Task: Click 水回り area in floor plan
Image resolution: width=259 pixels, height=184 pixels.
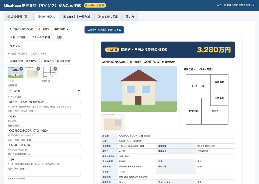Action: 215,111
